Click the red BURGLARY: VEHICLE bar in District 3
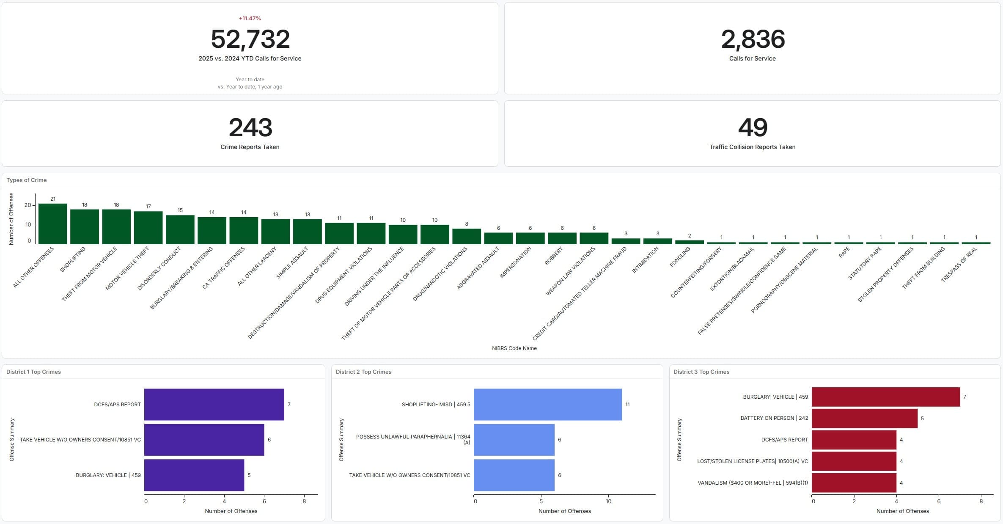The height and width of the screenshot is (524, 1003). click(x=885, y=397)
